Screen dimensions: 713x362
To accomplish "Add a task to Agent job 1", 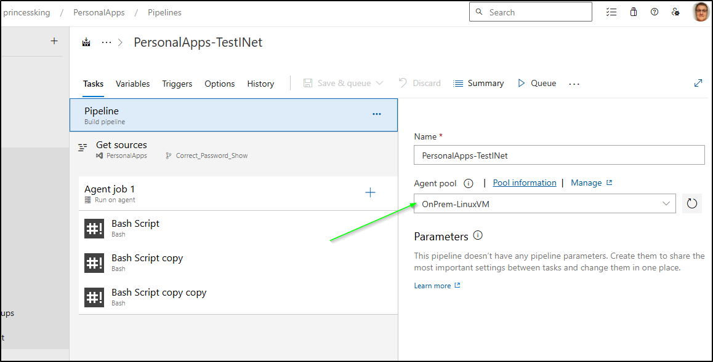I will coord(370,193).
